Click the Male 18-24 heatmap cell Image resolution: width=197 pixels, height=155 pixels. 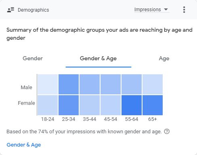48,84
